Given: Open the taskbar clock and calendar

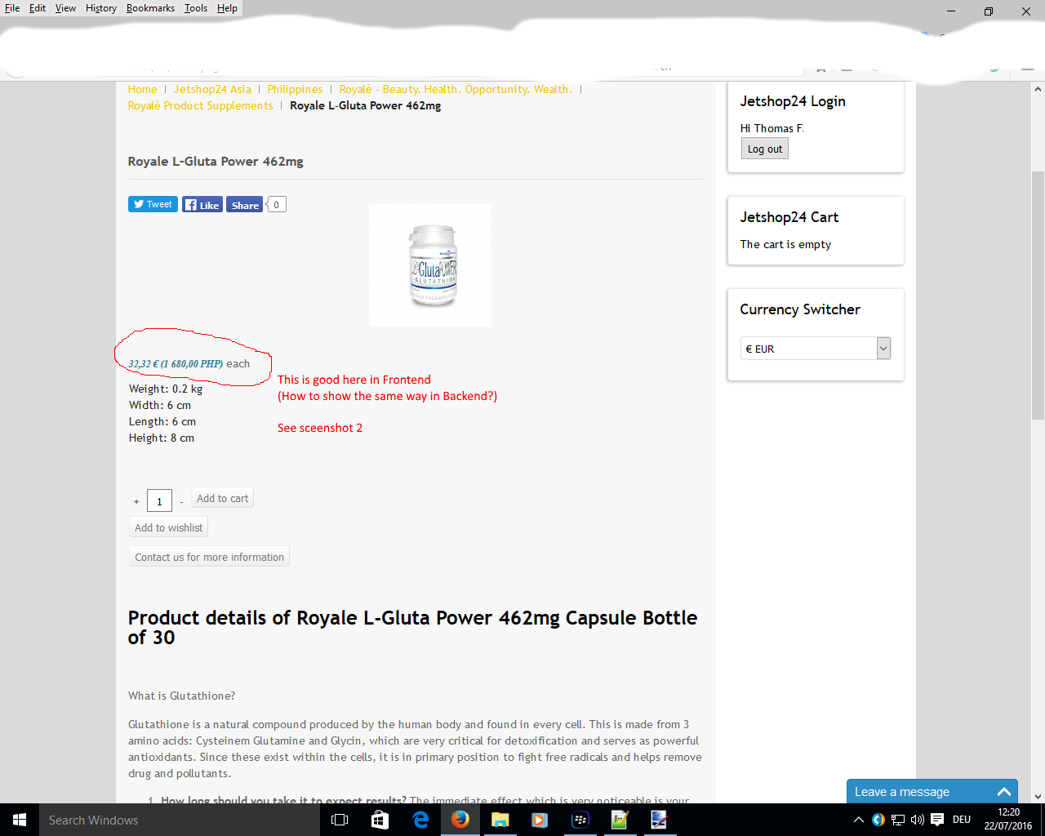Looking at the screenshot, I should pyautogui.click(x=1008, y=820).
